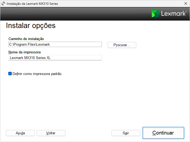Click the Caminho de instalação label
This screenshot has width=190, height=142.
(x=26, y=39)
